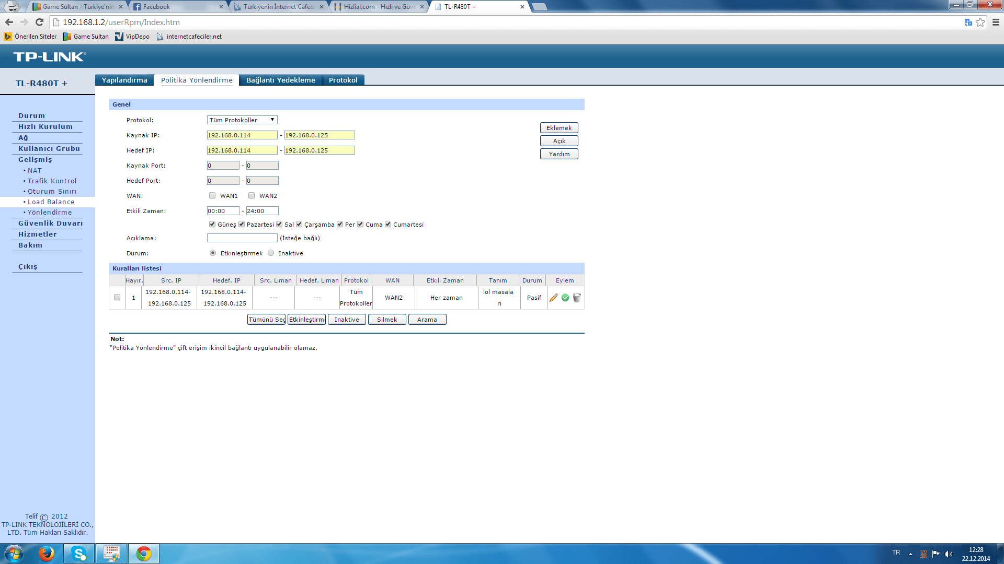Click the Yardım button

(559, 154)
